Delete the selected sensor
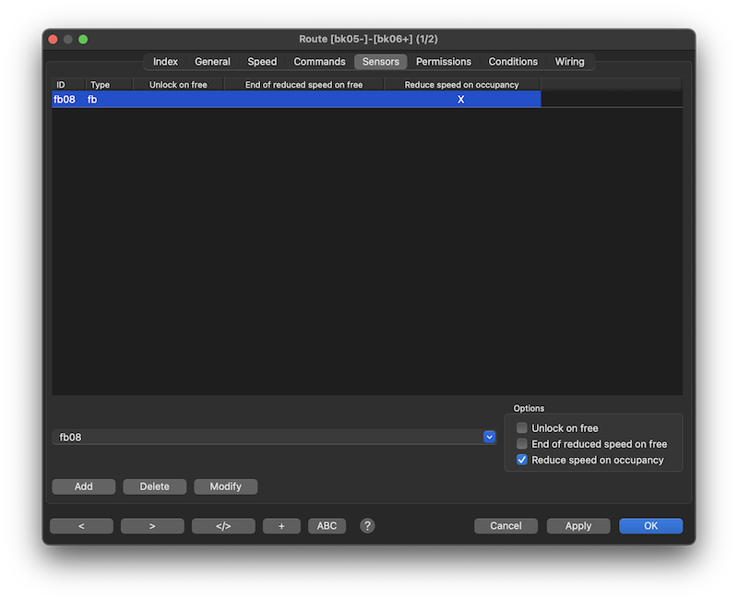This screenshot has height=601, width=738. [154, 487]
